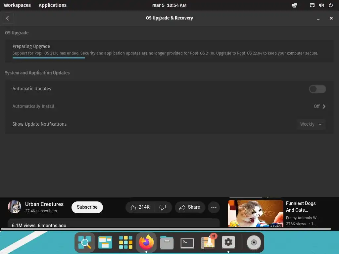The width and height of the screenshot is (339, 254).
Task: Open the Applications menu in top panel
Action: pos(53,5)
